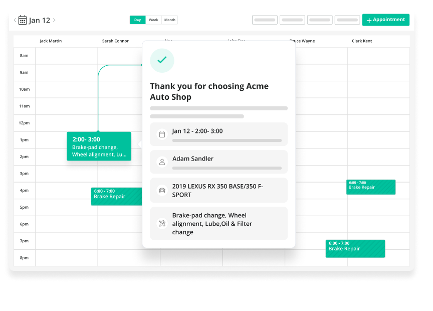Click the Jan 12 date label
The height and width of the screenshot is (311, 433).
pos(40,21)
